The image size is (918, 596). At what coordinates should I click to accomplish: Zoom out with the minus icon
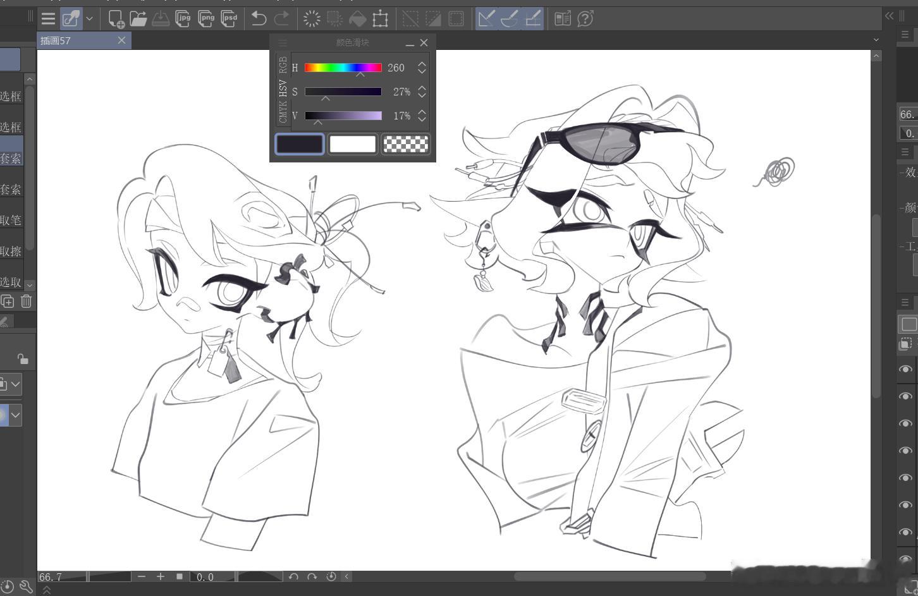tap(142, 576)
